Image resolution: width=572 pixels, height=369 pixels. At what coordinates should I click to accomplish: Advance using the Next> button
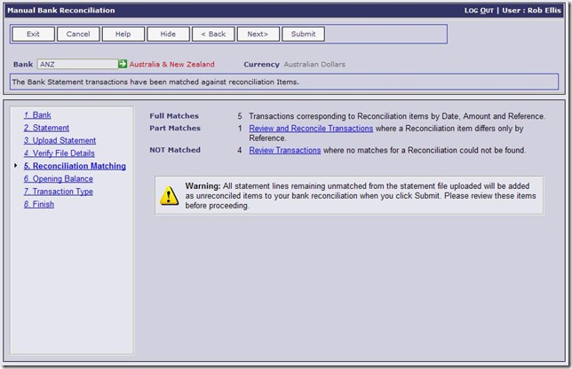click(x=258, y=34)
